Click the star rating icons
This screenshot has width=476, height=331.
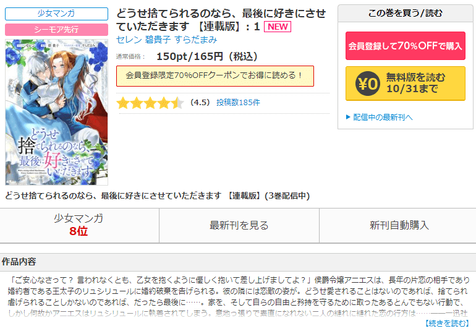150,103
